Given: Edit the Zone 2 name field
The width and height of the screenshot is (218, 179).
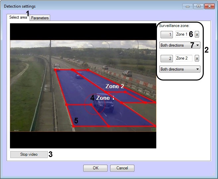Looking at the screenshot, I should (x=184, y=58).
